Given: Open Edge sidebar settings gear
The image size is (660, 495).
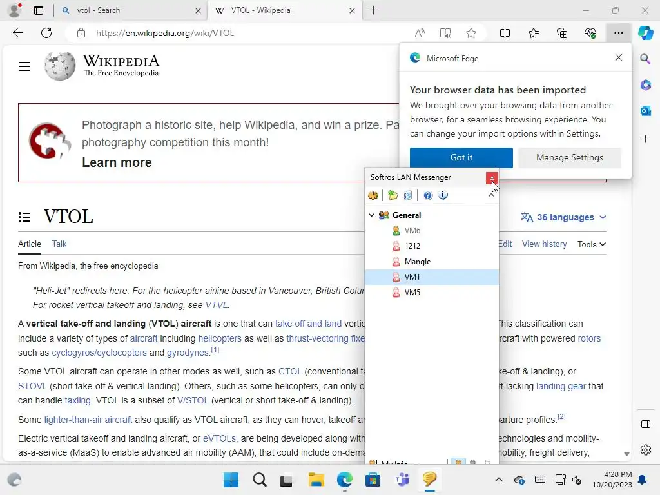Looking at the screenshot, I should click(645, 450).
